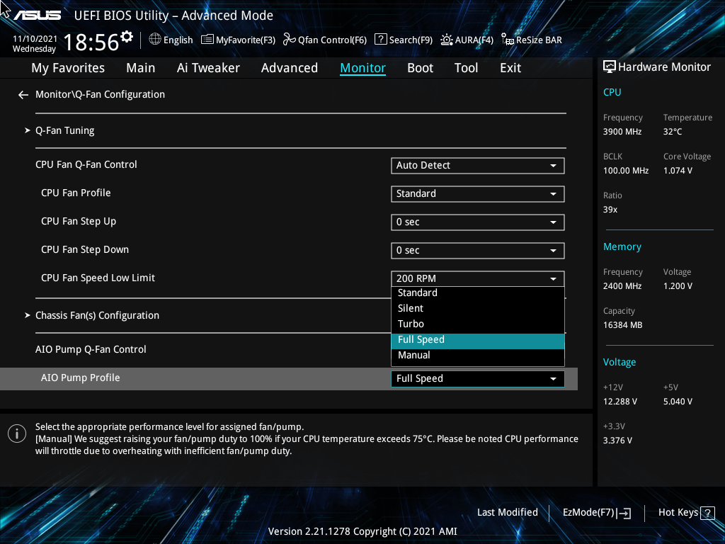
Task: Click the EzMode(F7) button label
Action: (588, 513)
